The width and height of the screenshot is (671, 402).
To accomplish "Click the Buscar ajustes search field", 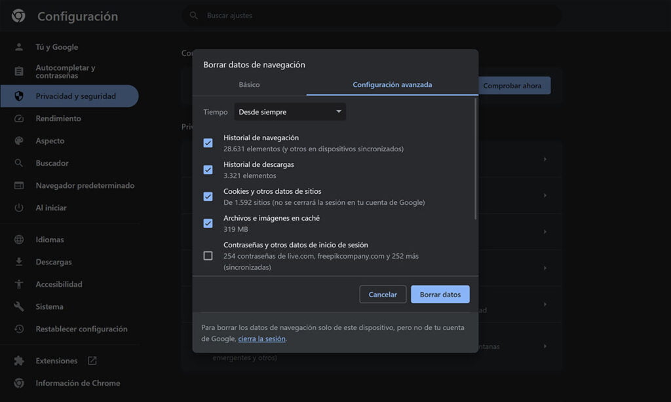I will coord(372,16).
